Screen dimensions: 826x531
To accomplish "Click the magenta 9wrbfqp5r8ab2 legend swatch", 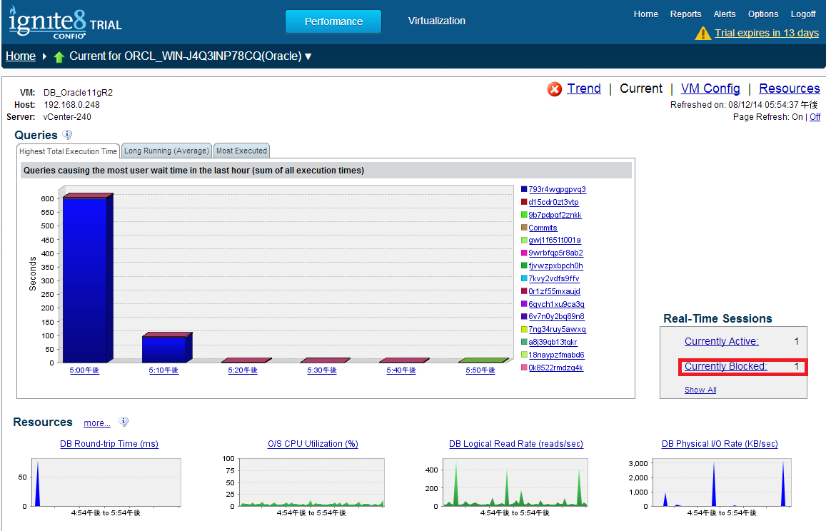I will pos(524,253).
